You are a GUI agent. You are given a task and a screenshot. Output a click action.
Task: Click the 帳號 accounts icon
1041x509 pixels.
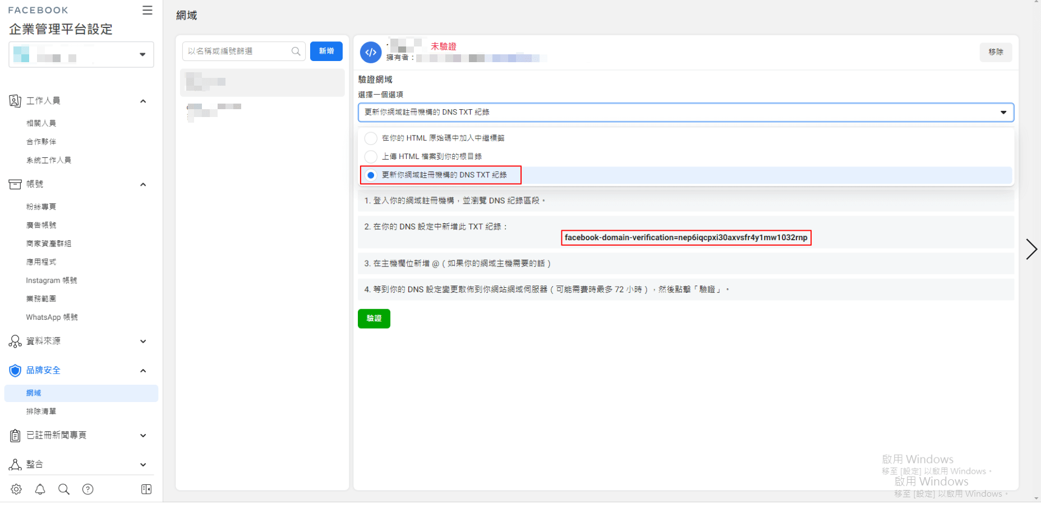click(15, 184)
